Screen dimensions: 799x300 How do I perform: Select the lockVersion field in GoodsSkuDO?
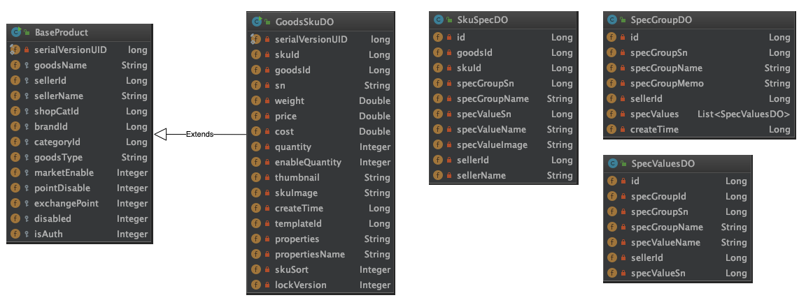(321, 285)
